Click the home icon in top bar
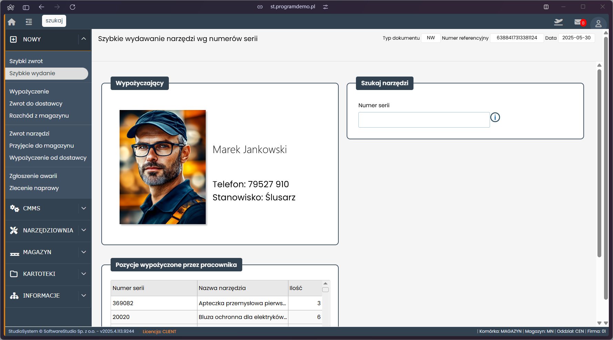Viewport: 613px width, 340px height. [x=12, y=22]
